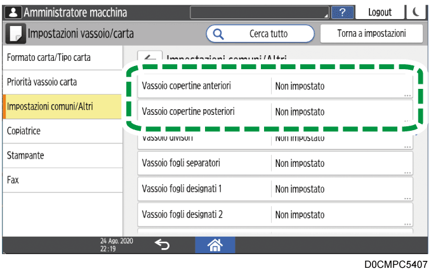Viewport: 431px width, 271px height.
Task: Tap the return arrow icon in bottom bar
Action: [x=162, y=245]
